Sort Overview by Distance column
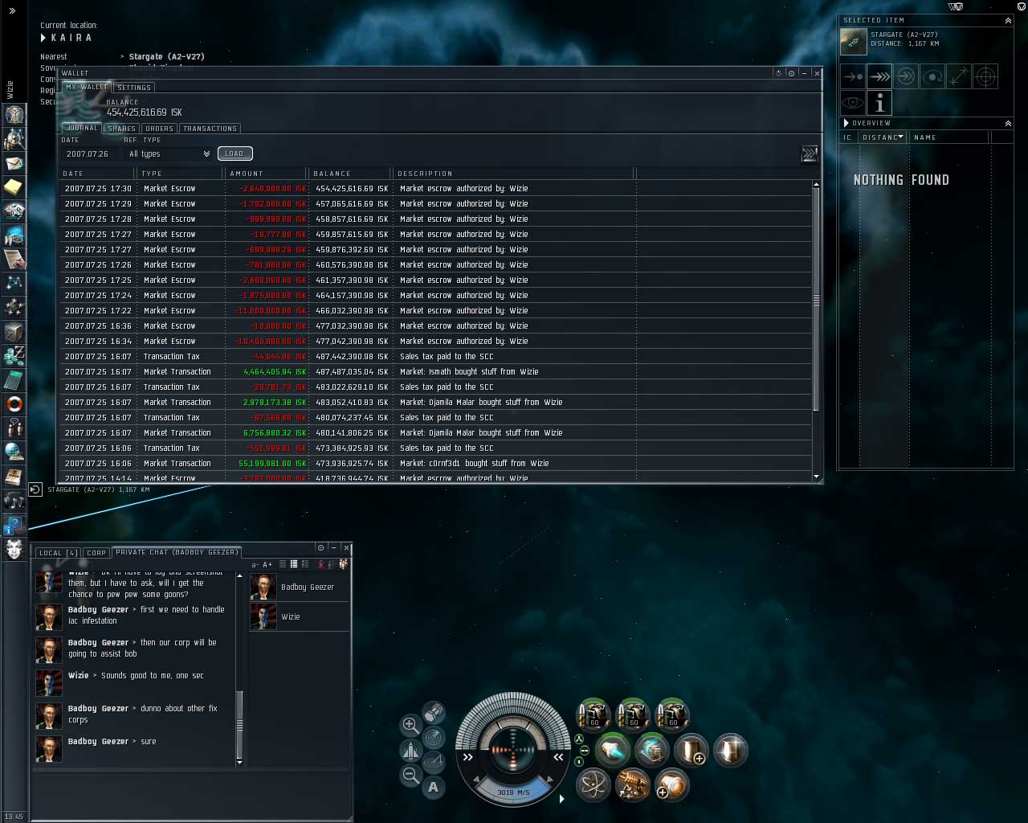1028x823 pixels. [x=883, y=137]
